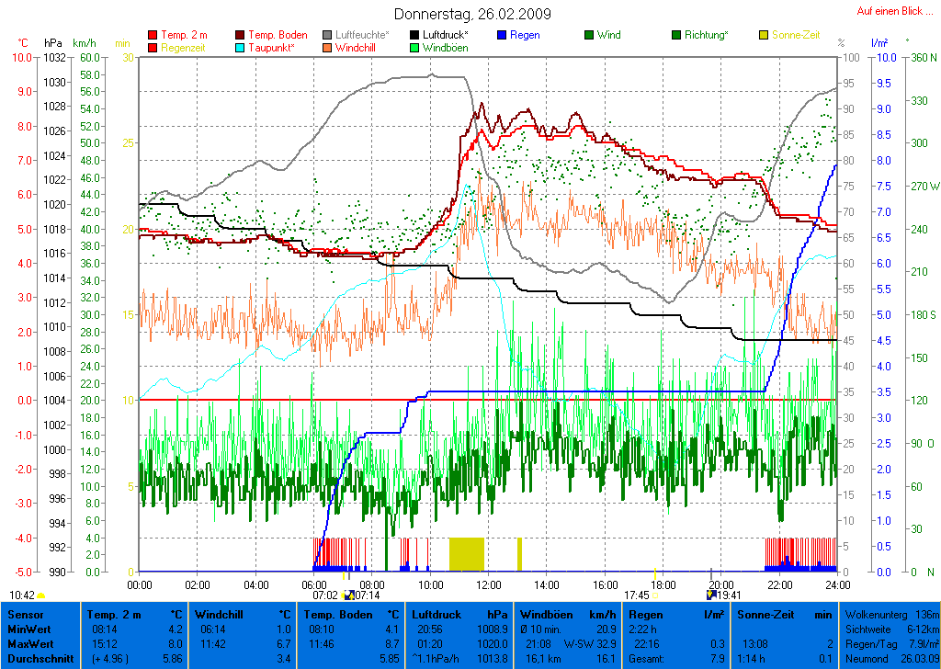The width and height of the screenshot is (941, 669).
Task: Click the gray Luftfeuchte legend square
Action: [x=328, y=35]
